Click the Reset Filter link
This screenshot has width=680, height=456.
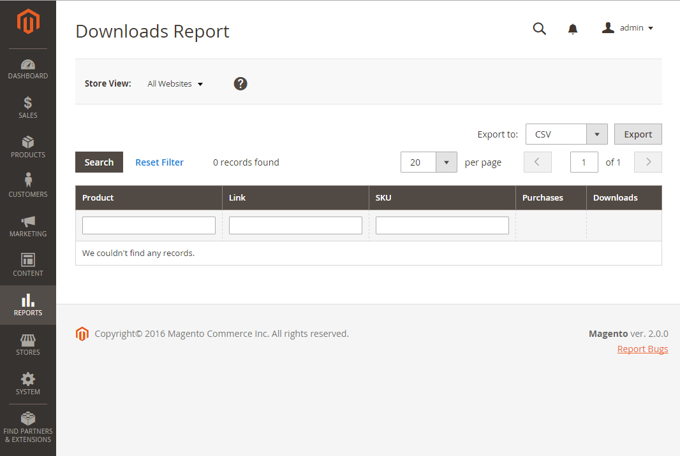tap(159, 162)
